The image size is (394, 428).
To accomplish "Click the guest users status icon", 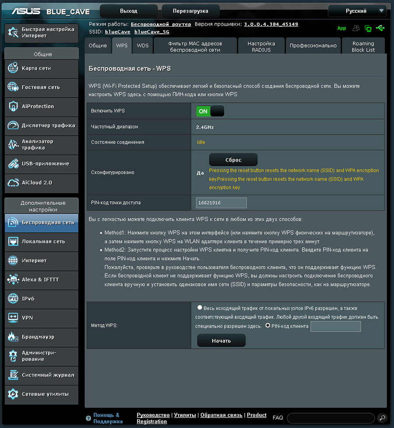I will pos(356,28).
